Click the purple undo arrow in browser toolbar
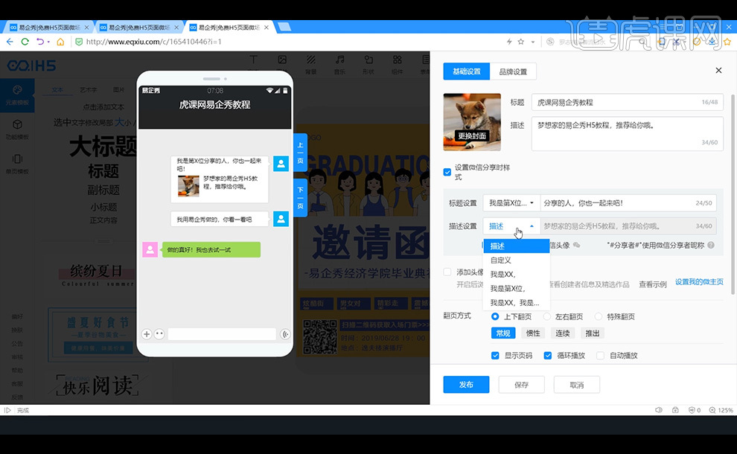 (40, 42)
